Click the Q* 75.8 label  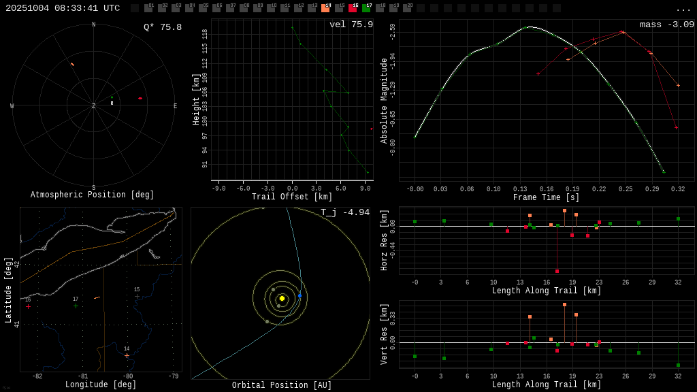(x=163, y=27)
